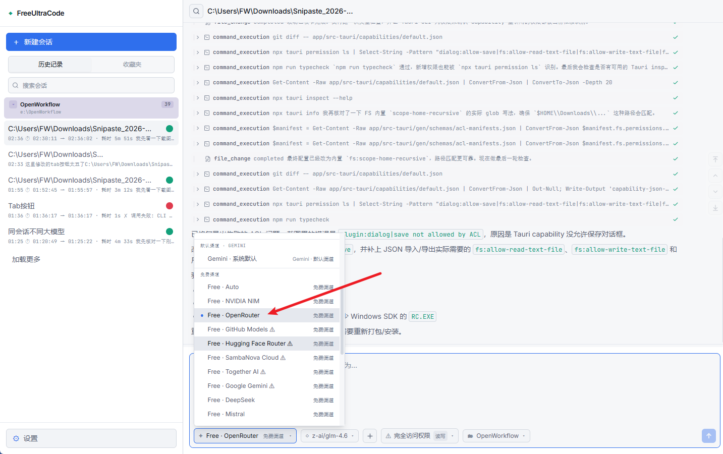The width and height of the screenshot is (723, 454).
Task: Click the warning icon beside GitHub Models
Action: click(272, 329)
